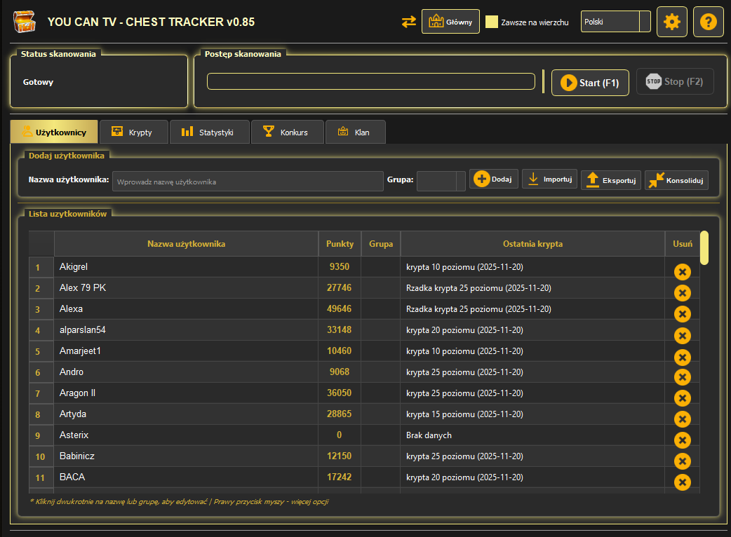Delete Asterix using the red X icon
Screen dimensions: 731x537
coord(683,440)
